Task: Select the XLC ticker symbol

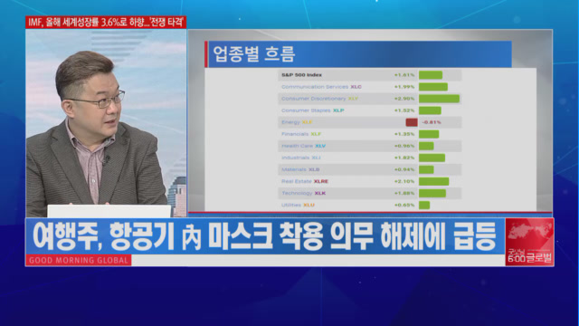Action: 356,87
